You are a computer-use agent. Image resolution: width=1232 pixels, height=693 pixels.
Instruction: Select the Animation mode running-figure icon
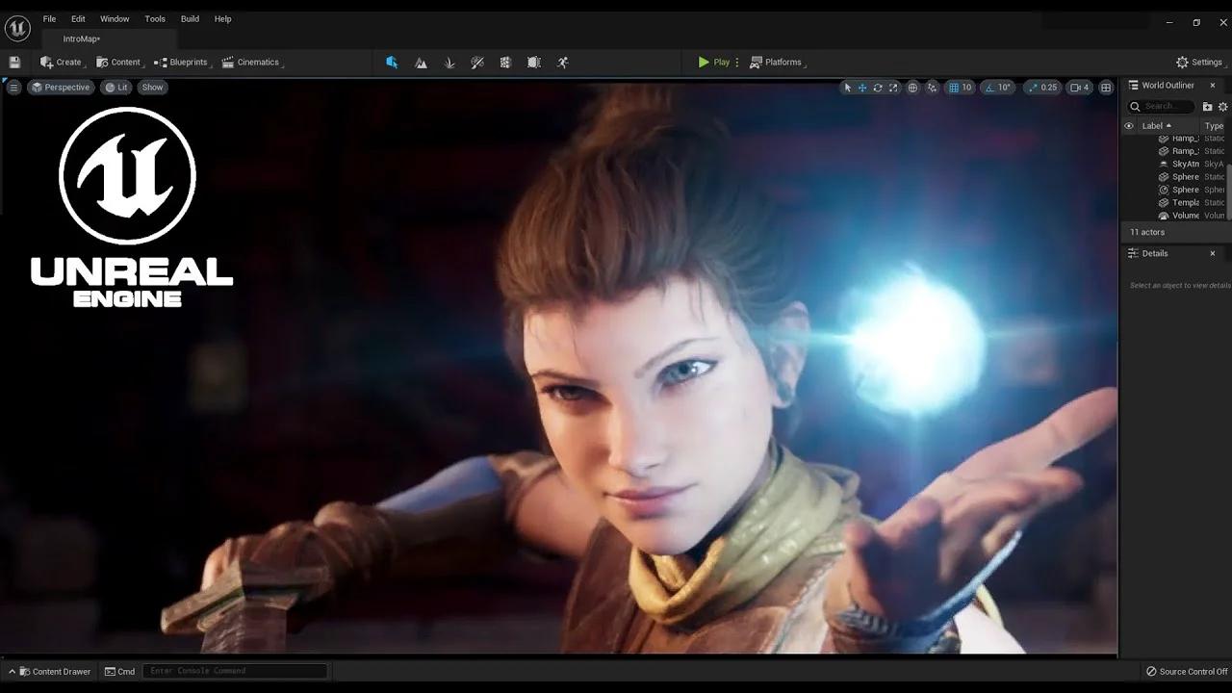[x=562, y=62]
